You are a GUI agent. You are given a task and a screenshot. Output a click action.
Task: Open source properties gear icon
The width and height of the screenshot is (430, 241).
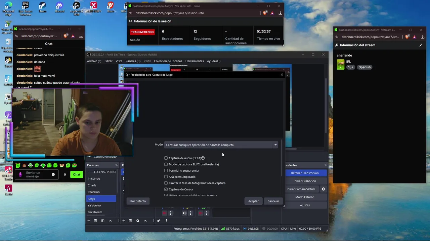tap(137, 221)
